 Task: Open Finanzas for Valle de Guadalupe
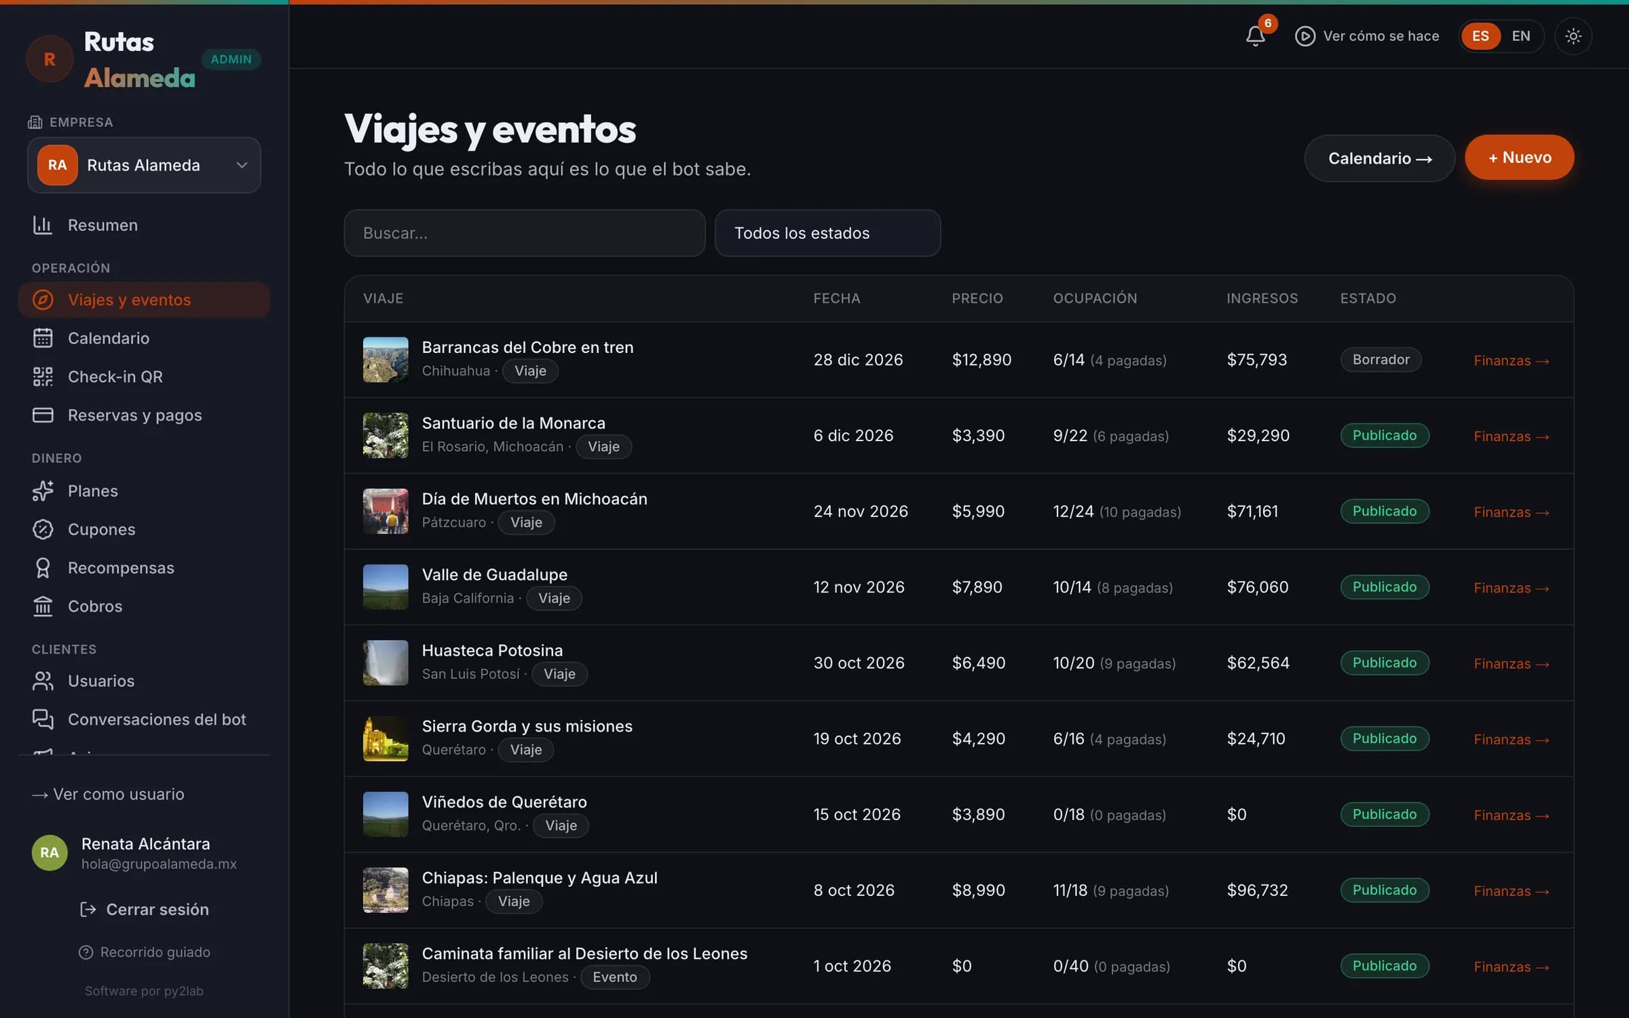coord(1511,588)
